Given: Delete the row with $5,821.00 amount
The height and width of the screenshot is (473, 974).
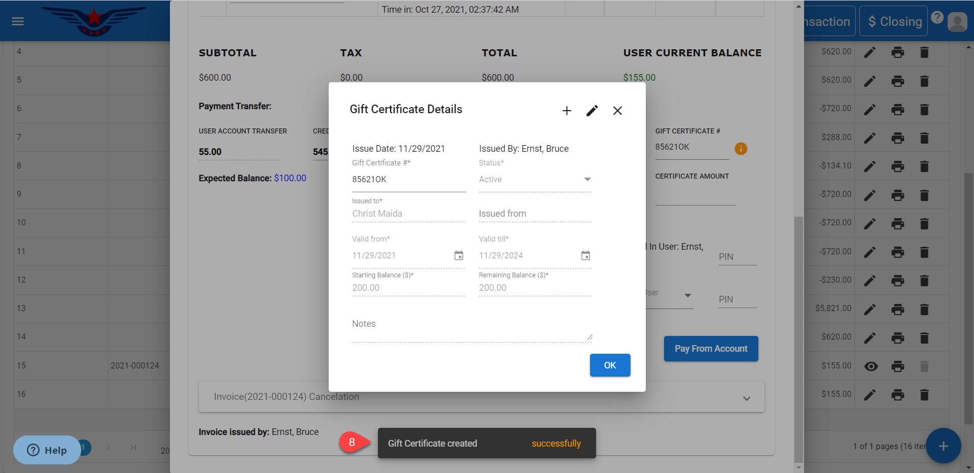Looking at the screenshot, I should click(924, 309).
